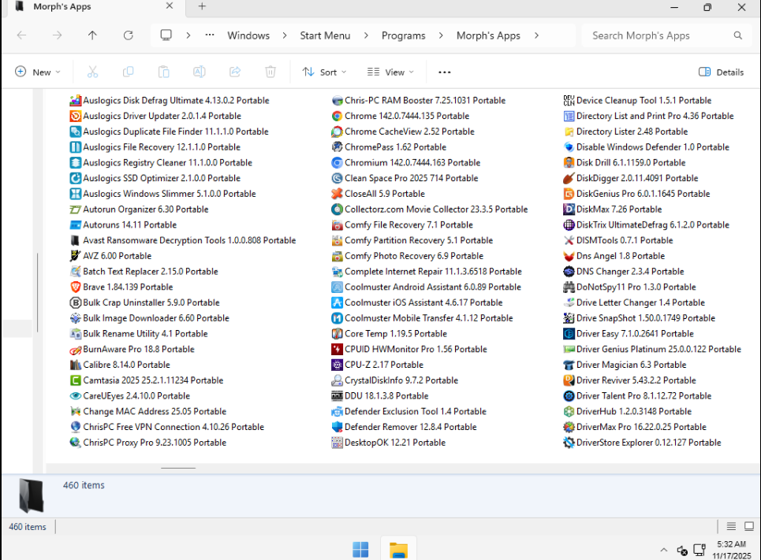Click the Delete trash icon in toolbar
The width and height of the screenshot is (761, 560).
(270, 72)
